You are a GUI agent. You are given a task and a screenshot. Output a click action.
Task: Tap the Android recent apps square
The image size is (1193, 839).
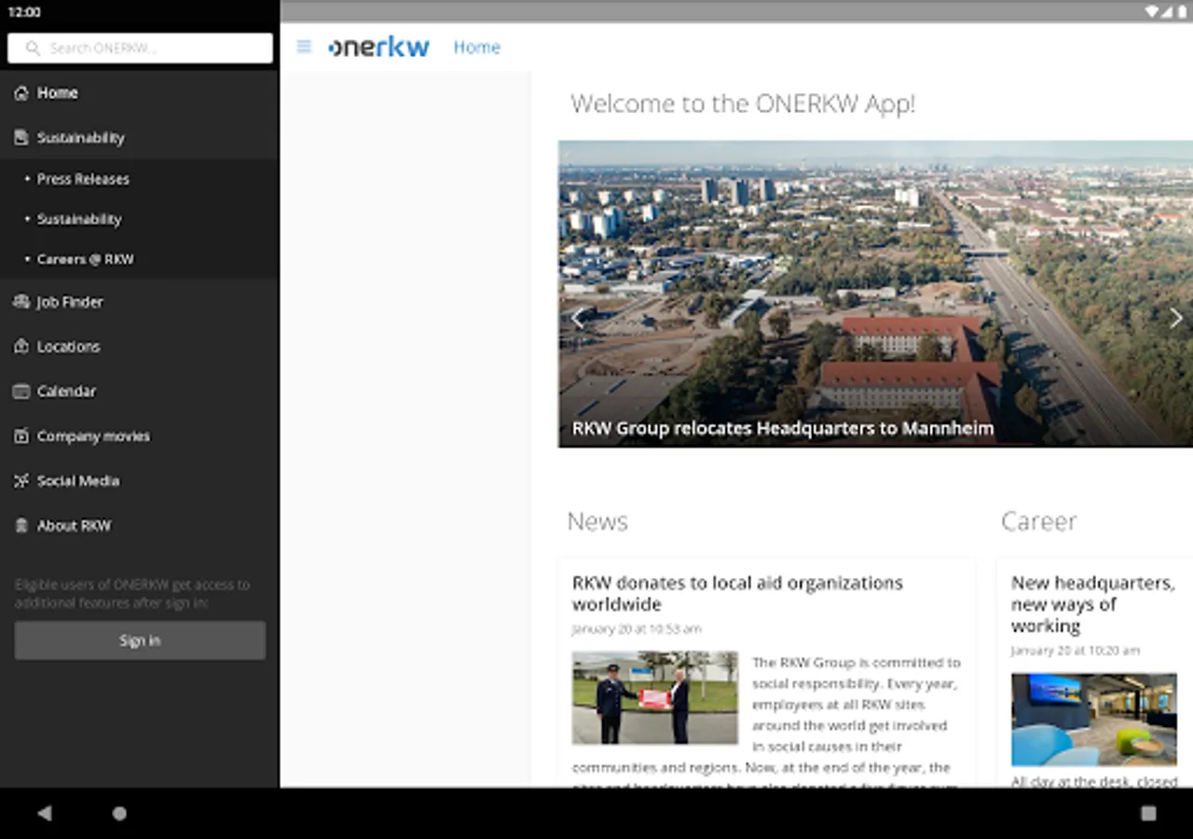pyautogui.click(x=1148, y=813)
